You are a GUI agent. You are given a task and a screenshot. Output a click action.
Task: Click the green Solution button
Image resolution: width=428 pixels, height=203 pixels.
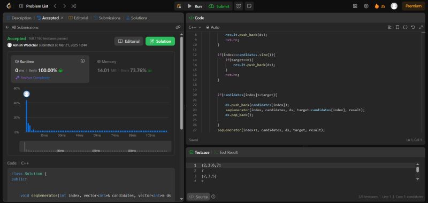(x=160, y=42)
